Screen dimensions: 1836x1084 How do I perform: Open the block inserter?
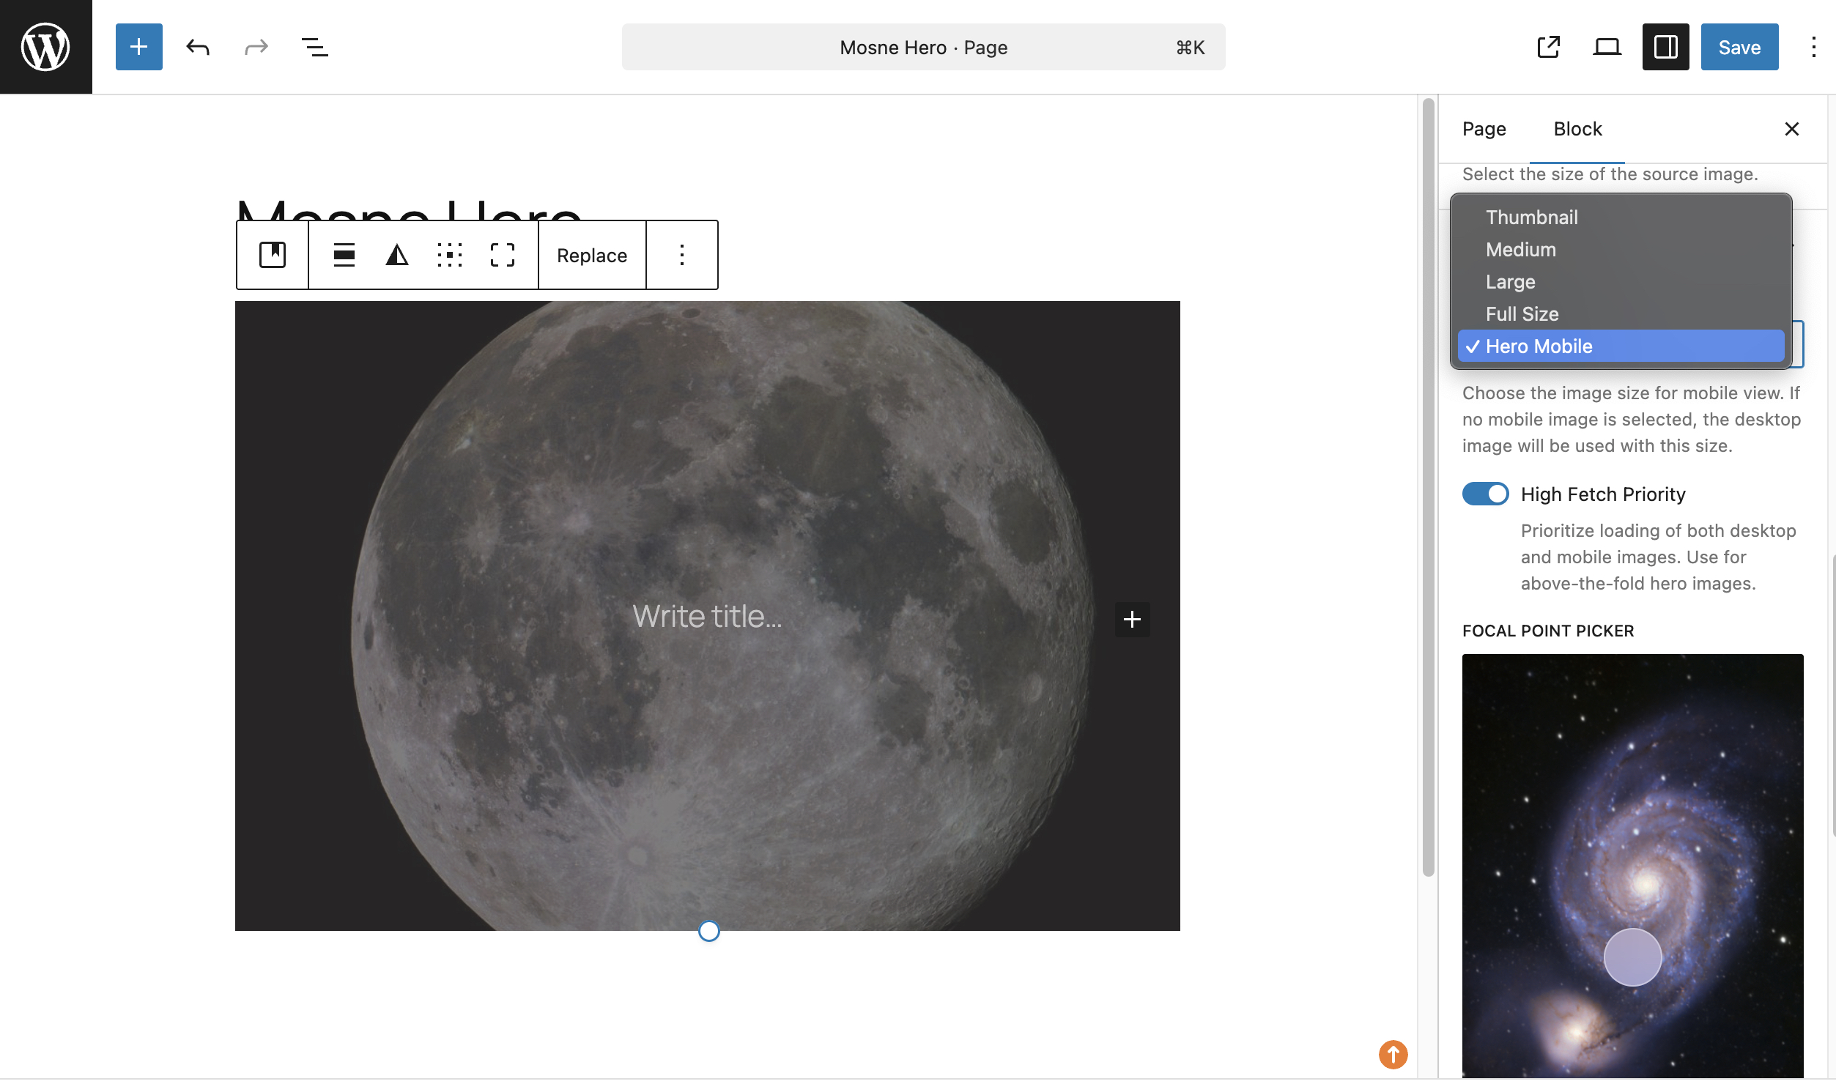tap(138, 47)
